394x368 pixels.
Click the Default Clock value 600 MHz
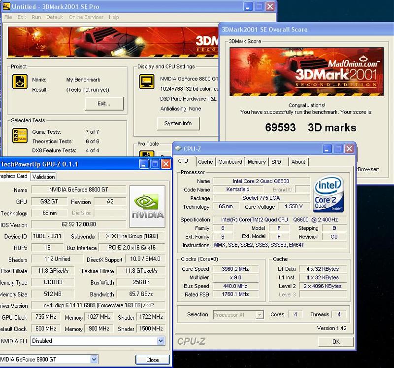point(46,329)
